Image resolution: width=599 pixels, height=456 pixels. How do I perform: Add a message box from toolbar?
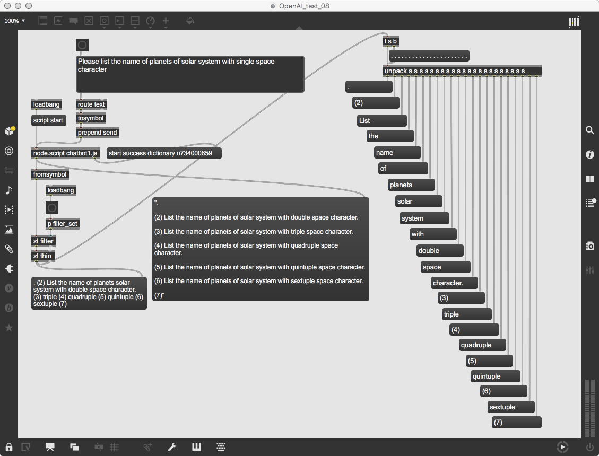pyautogui.click(x=58, y=21)
